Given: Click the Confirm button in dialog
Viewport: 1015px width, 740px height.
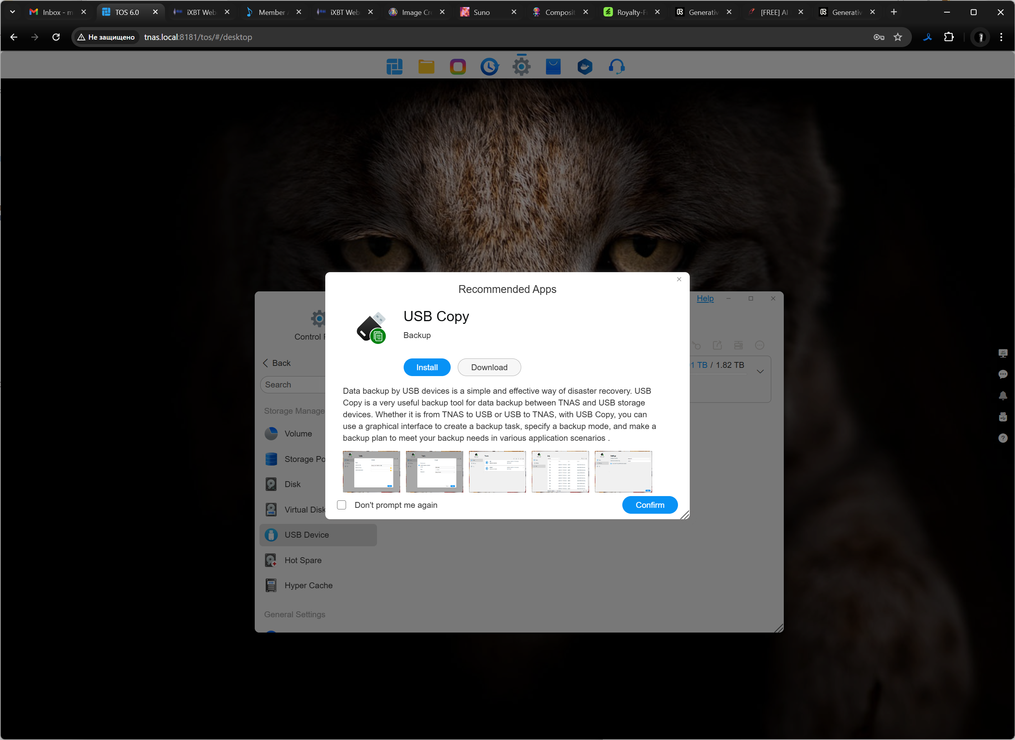Looking at the screenshot, I should (x=649, y=505).
